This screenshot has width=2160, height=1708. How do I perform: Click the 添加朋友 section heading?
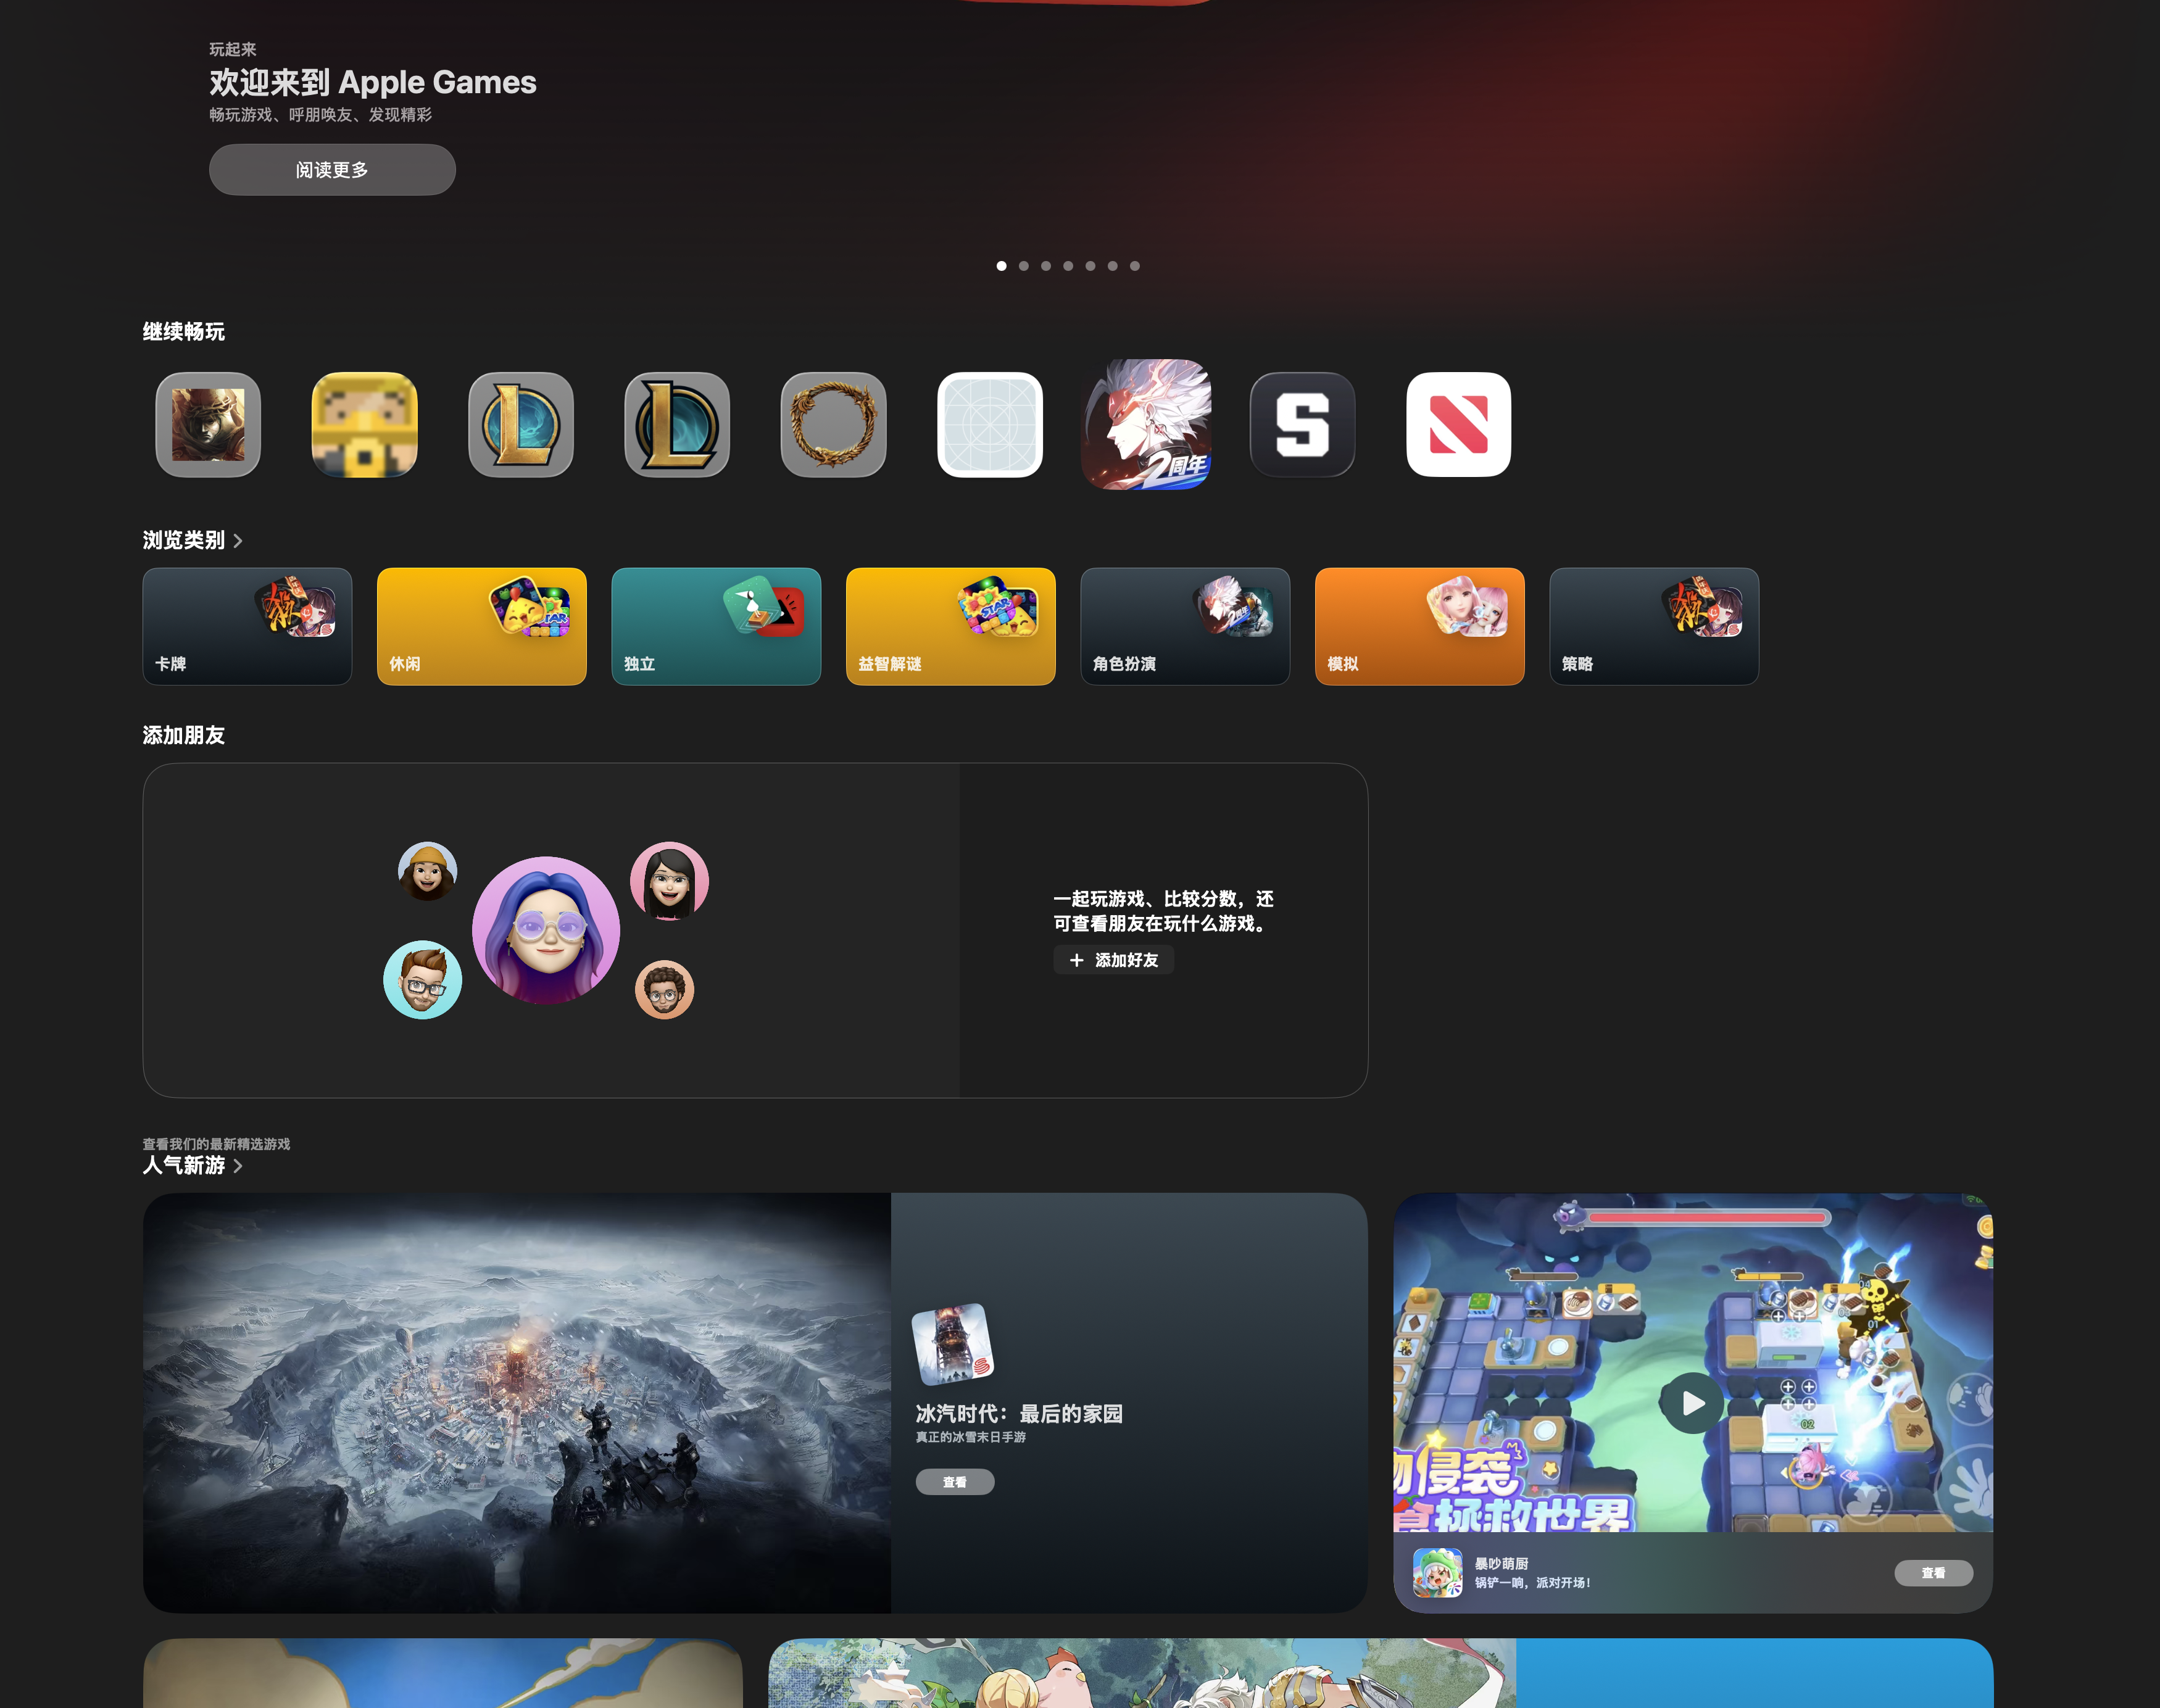tap(184, 736)
